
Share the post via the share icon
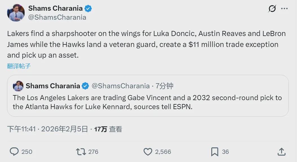coord(281,152)
